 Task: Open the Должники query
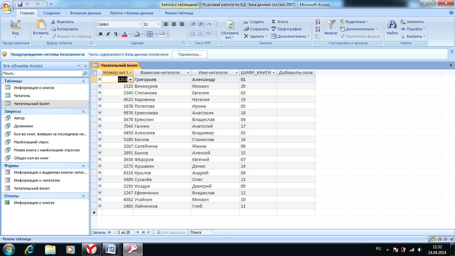tap(23, 126)
